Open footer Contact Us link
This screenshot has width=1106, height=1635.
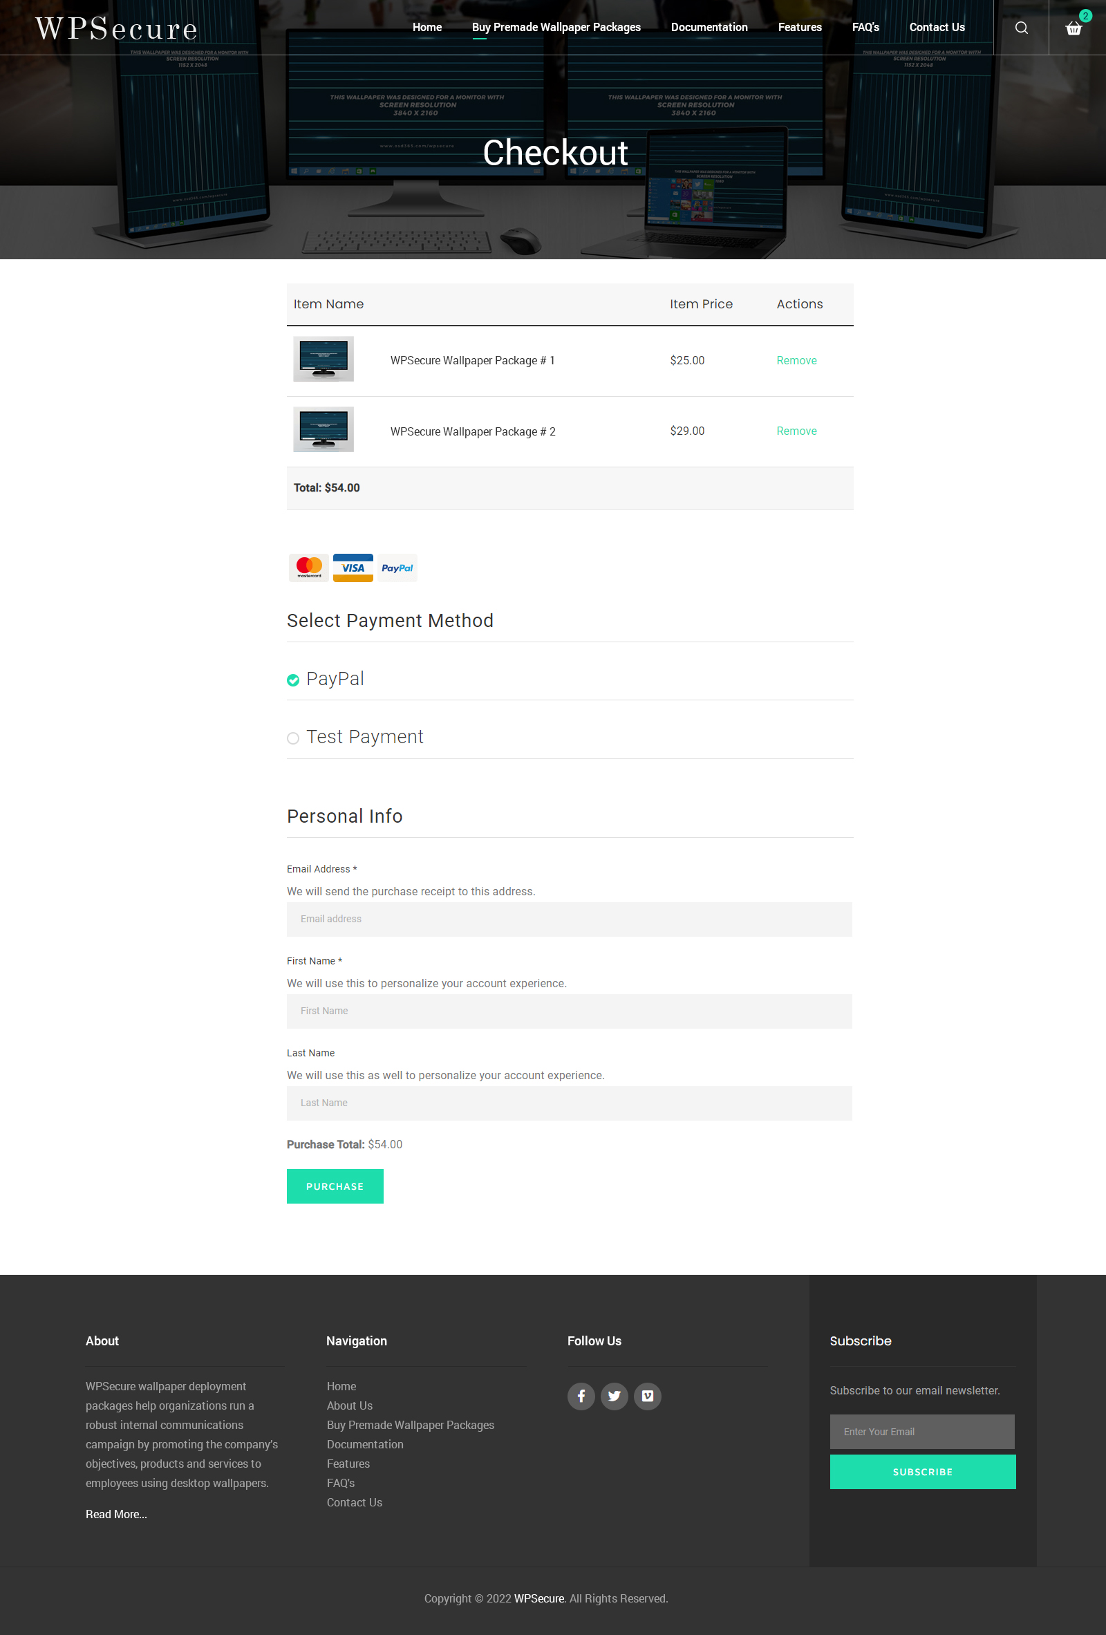pos(355,1502)
